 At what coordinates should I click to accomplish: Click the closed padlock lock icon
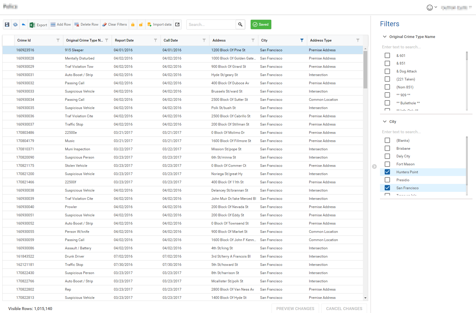click(133, 24)
